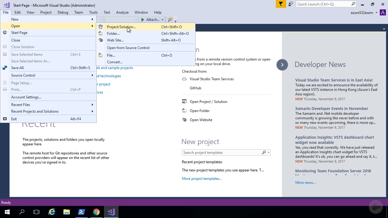Open the azure532exam account dropdown arrow
The image size is (388, 218).
(376, 13)
